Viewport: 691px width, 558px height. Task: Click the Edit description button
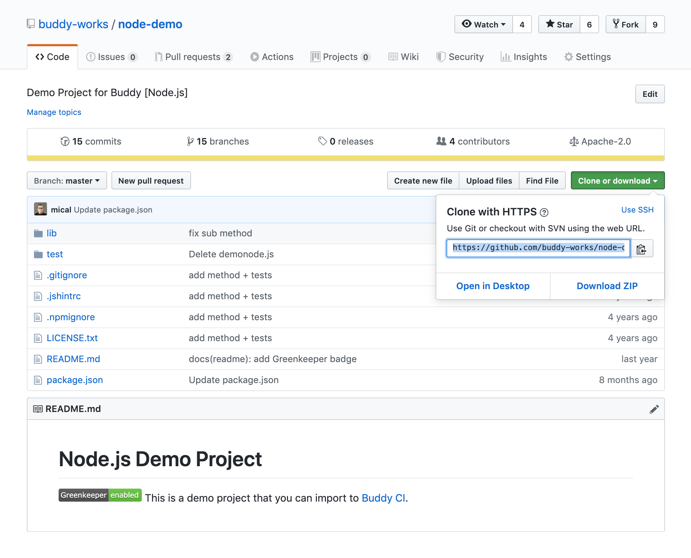pyautogui.click(x=650, y=94)
